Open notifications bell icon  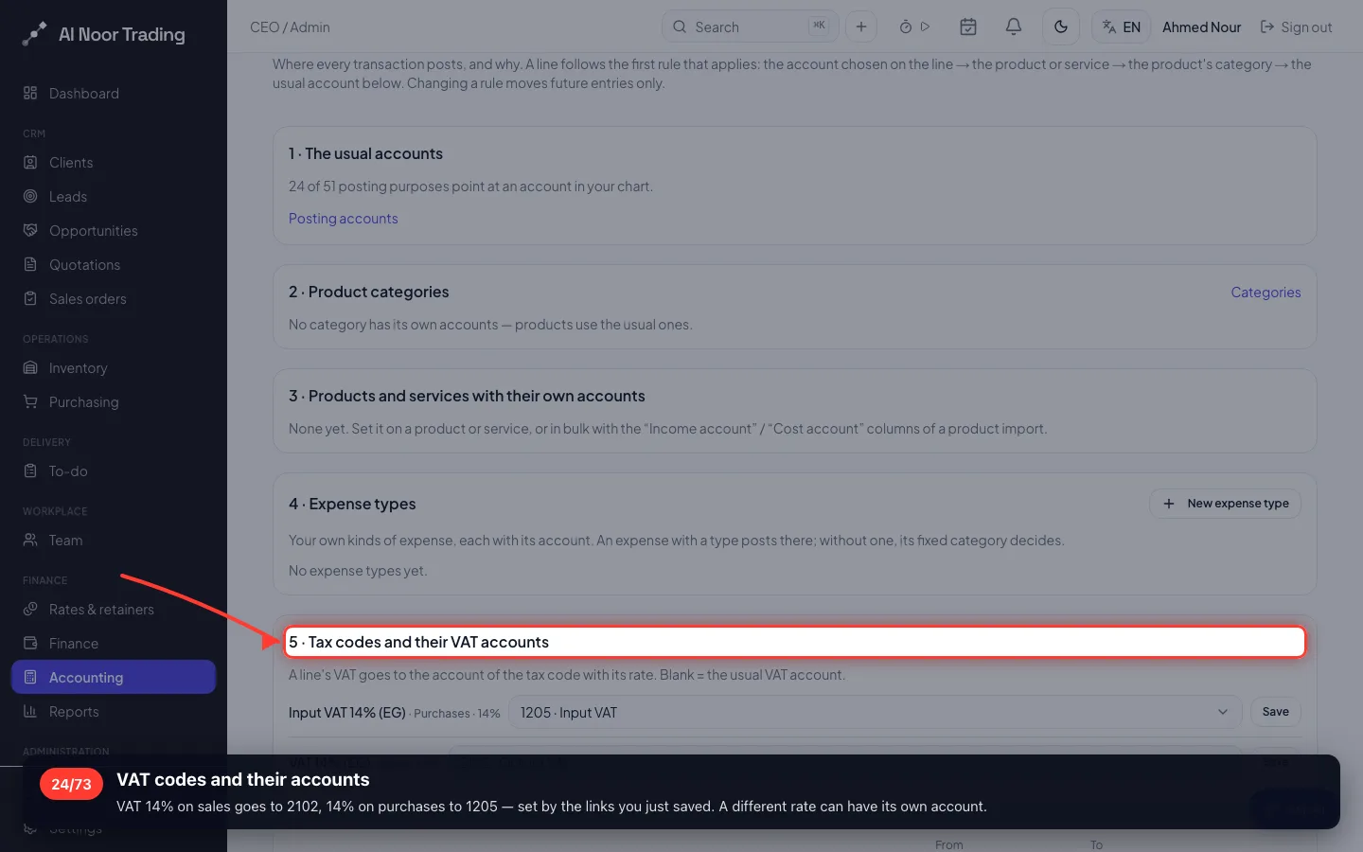1013,27
